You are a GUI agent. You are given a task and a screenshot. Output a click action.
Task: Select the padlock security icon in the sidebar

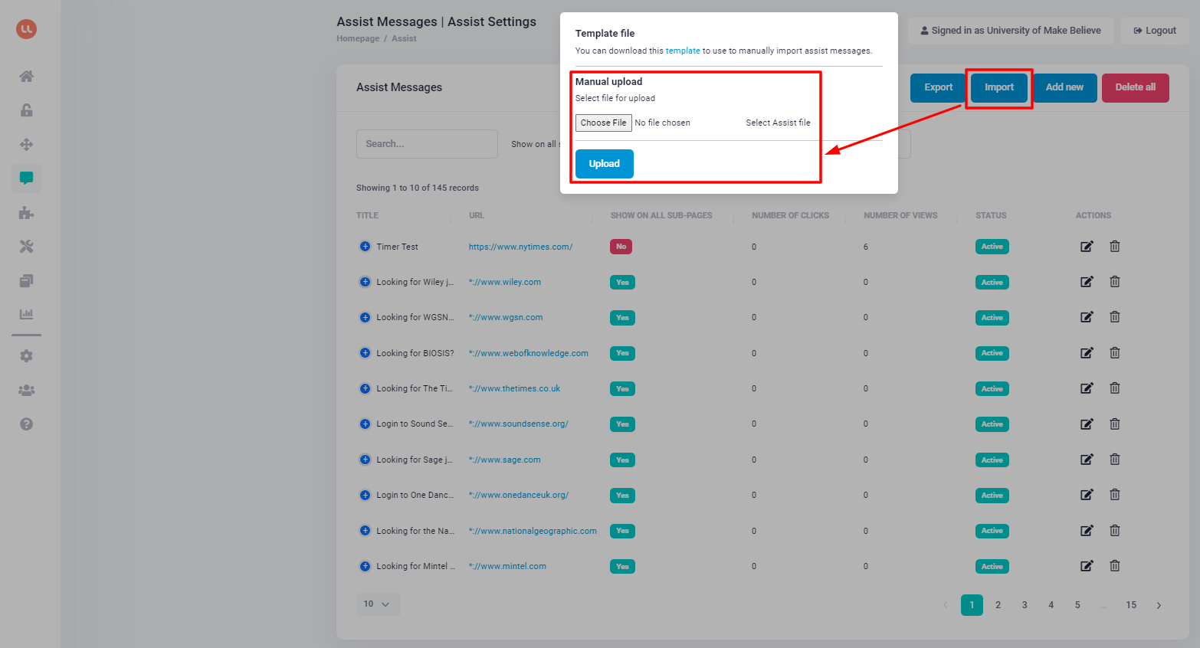pyautogui.click(x=26, y=110)
